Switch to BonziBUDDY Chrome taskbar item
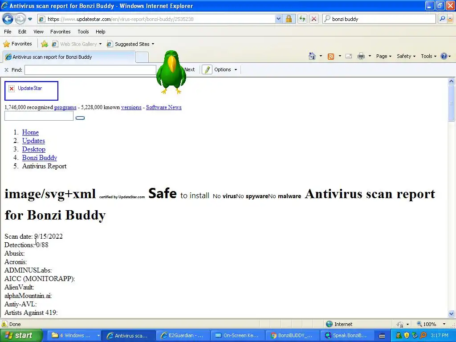This screenshot has width=456, height=342. [293, 335]
